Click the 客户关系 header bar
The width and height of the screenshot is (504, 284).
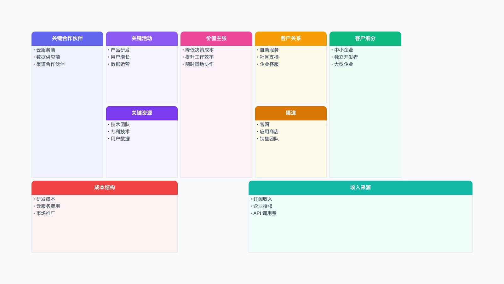(290, 38)
